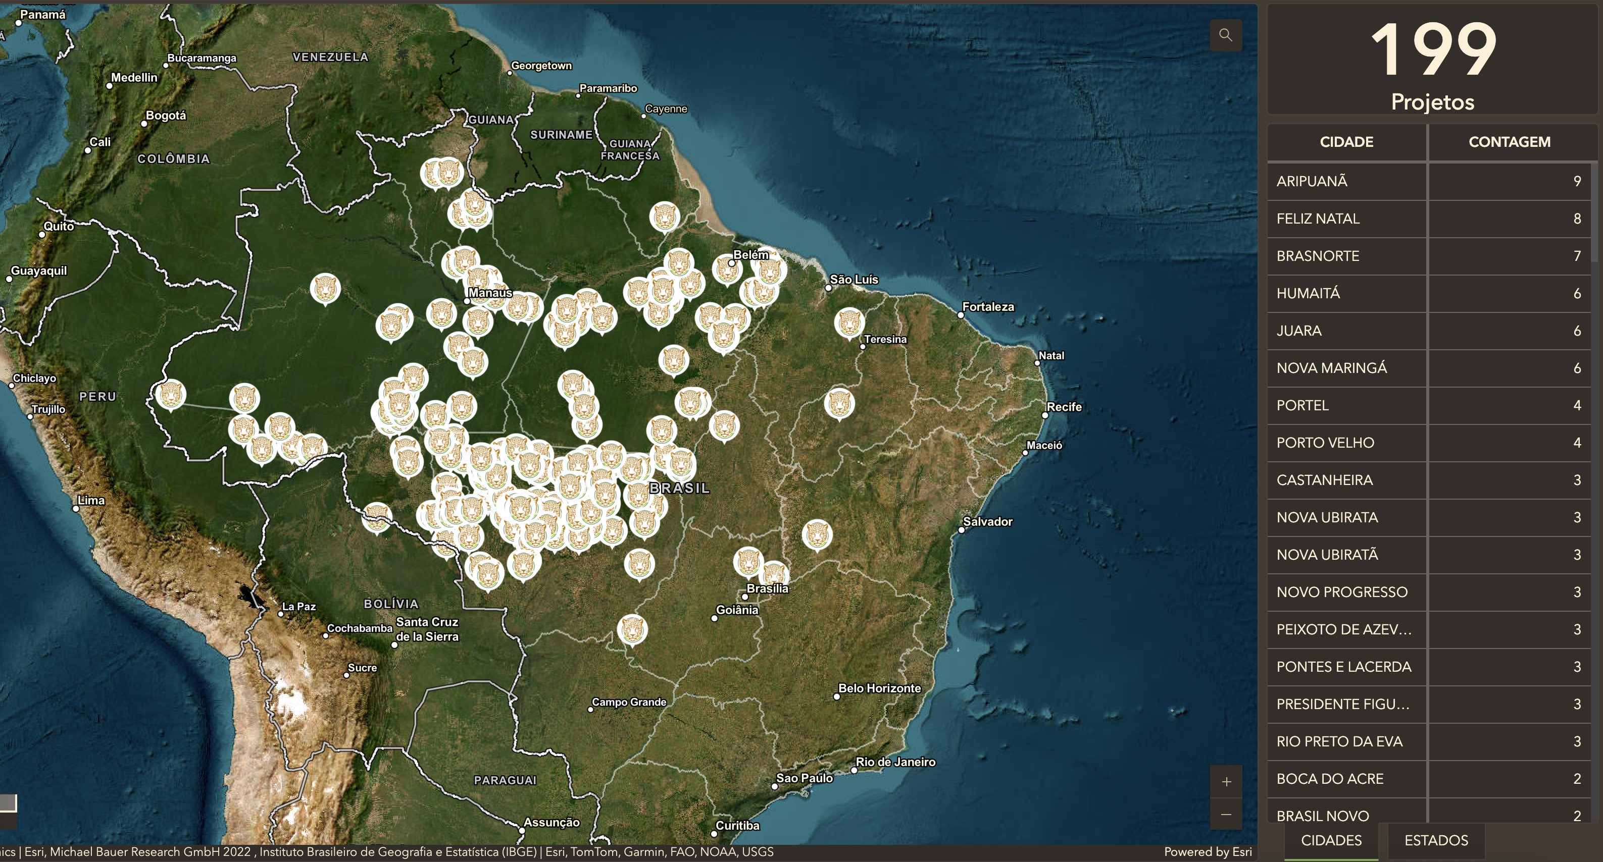
Task: Switch to the ESTADOS tab
Action: (1436, 840)
